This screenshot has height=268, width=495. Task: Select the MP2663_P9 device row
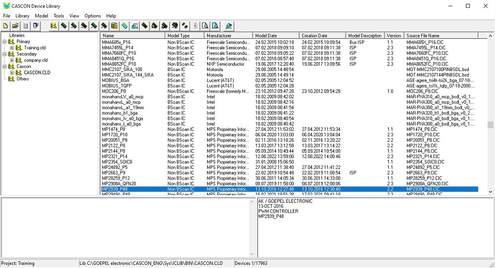point(290,173)
